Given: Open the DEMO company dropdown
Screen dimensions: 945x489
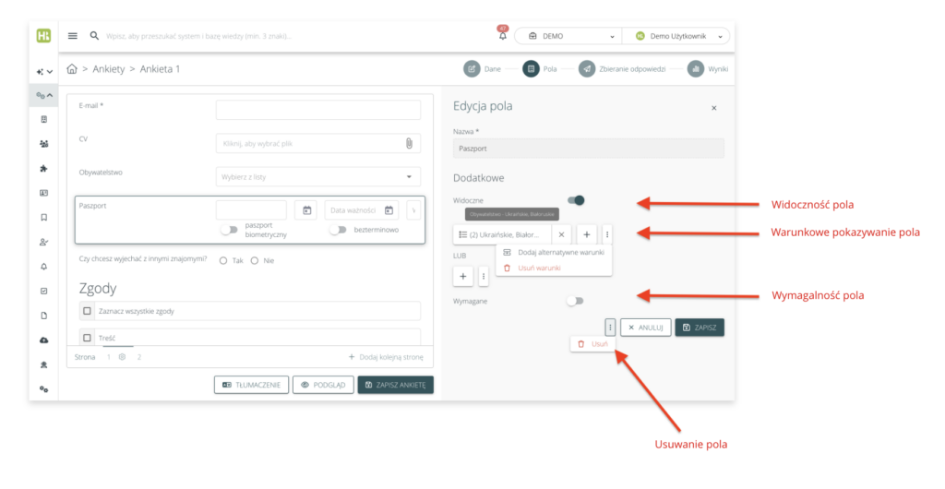Looking at the screenshot, I should click(571, 36).
